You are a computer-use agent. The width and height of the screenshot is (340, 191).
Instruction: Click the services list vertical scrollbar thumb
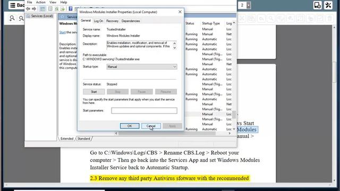pos(234,115)
